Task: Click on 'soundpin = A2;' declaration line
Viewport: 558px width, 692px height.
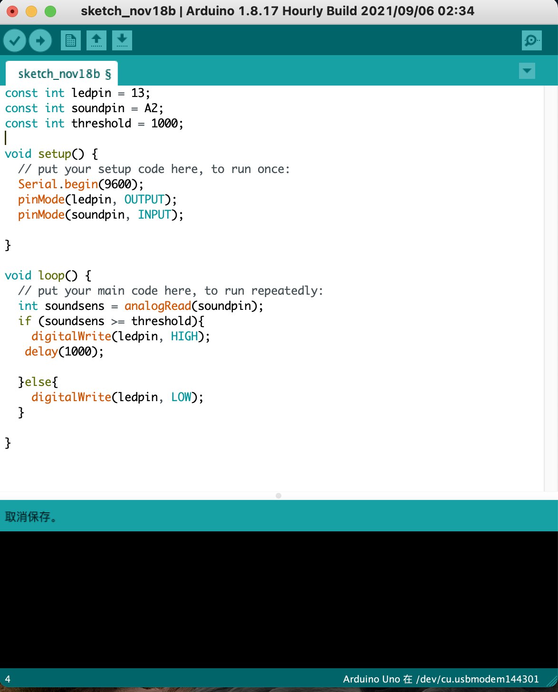Action: pos(84,108)
